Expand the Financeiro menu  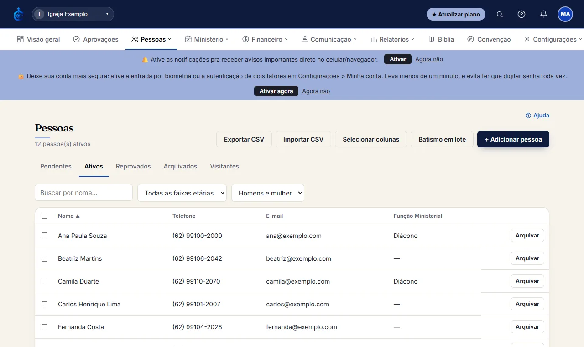coord(265,39)
